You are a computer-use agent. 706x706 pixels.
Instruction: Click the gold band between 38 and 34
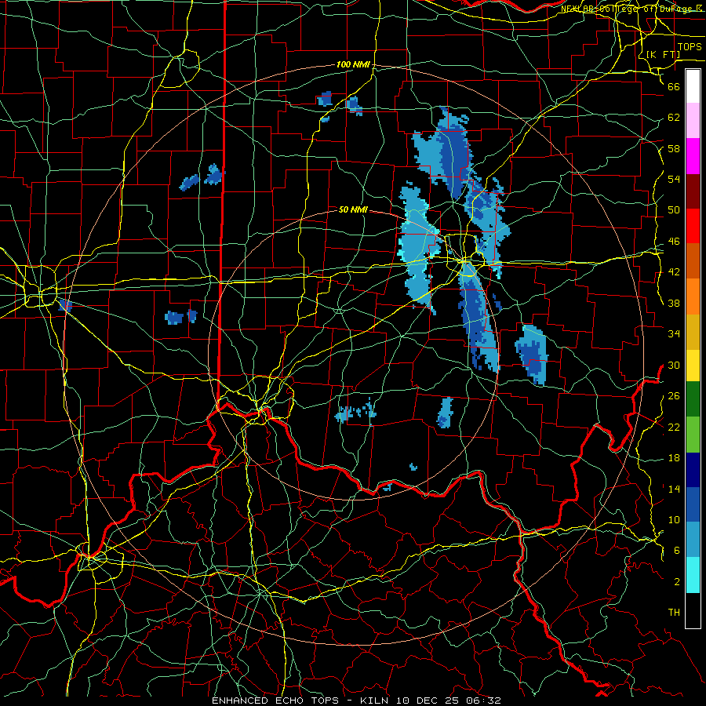coord(693,332)
